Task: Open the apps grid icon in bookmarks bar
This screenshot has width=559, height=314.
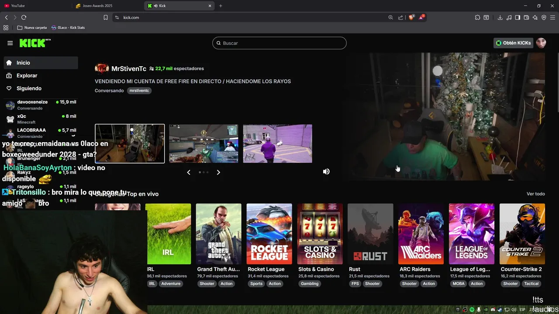Action: (x=6, y=27)
